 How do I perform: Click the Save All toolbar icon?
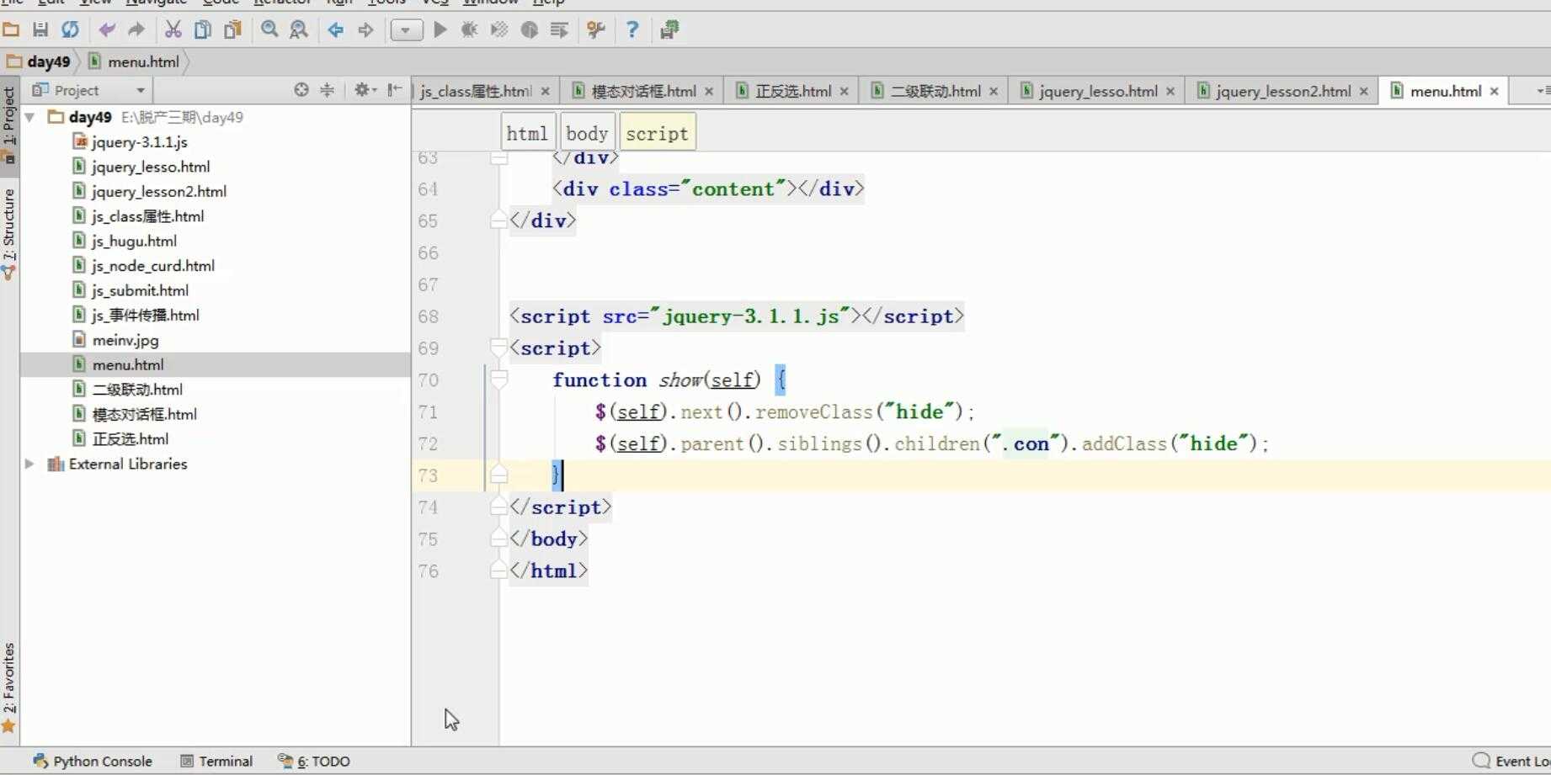(x=40, y=30)
